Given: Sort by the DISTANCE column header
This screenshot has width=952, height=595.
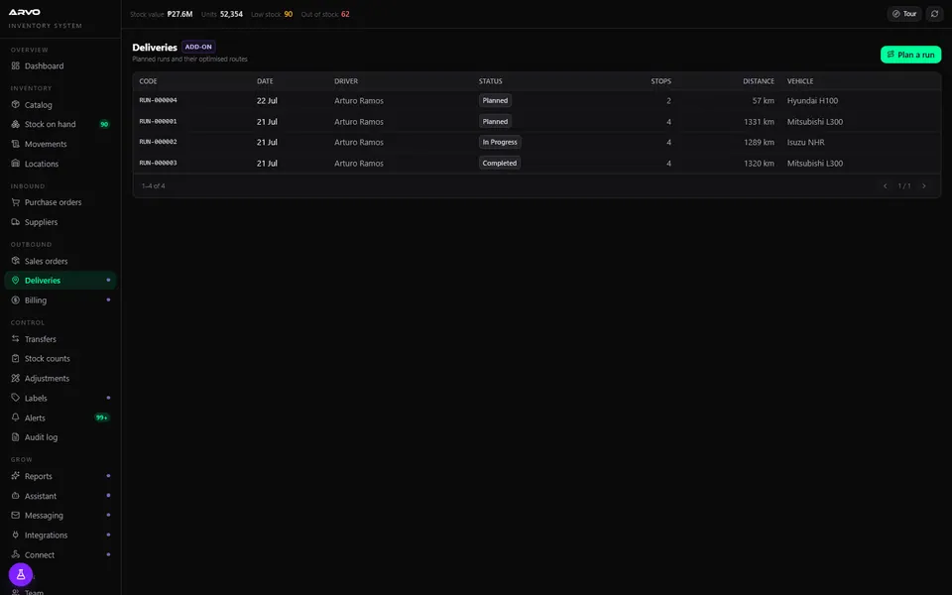Looking at the screenshot, I should [759, 80].
